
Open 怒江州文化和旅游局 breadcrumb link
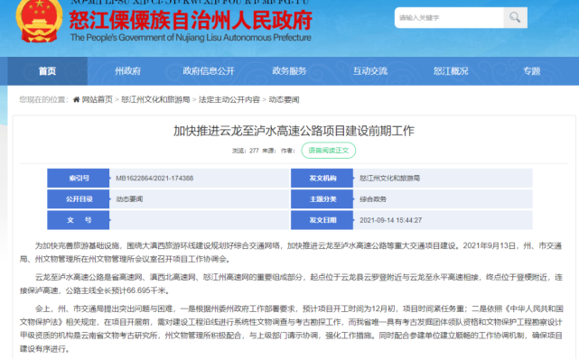155,99
